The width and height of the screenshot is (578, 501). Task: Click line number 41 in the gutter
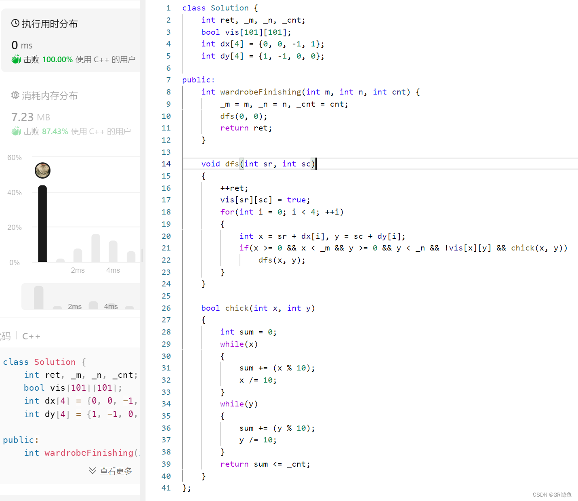(x=166, y=488)
